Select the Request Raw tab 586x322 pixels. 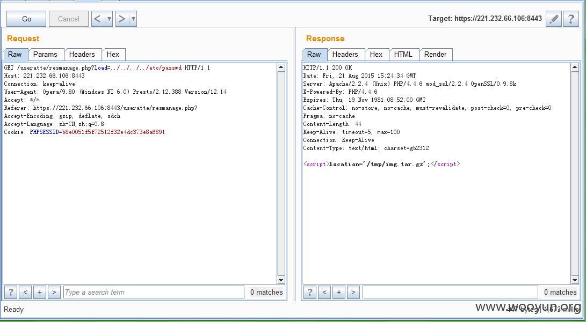pos(15,55)
